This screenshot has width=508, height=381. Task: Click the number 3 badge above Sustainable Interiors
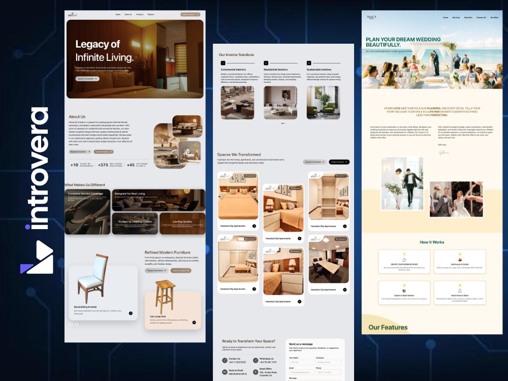click(x=309, y=63)
